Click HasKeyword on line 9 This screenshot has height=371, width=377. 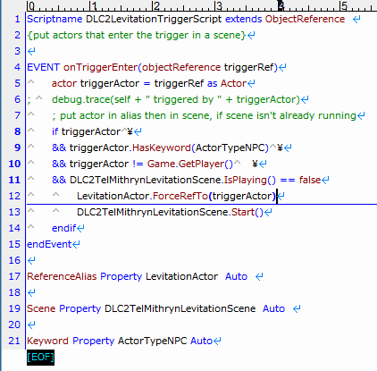(162, 148)
